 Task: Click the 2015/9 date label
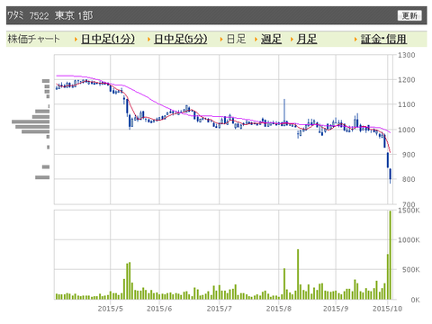tap(336, 309)
